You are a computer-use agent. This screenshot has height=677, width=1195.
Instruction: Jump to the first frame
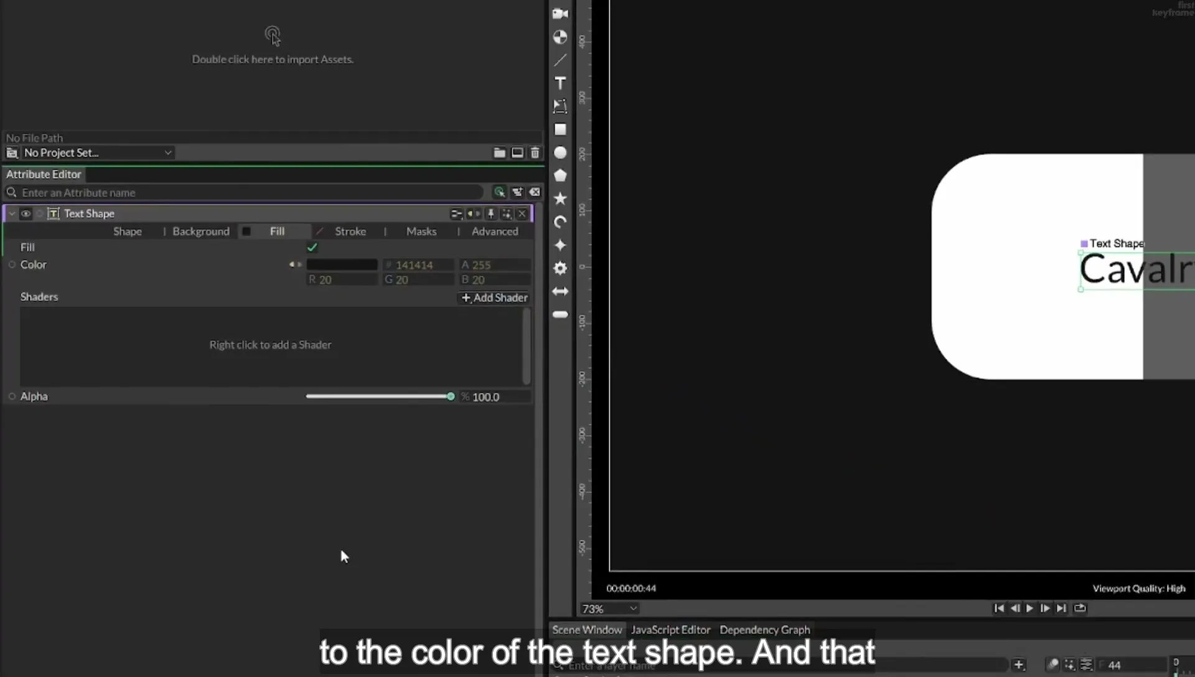(x=998, y=608)
